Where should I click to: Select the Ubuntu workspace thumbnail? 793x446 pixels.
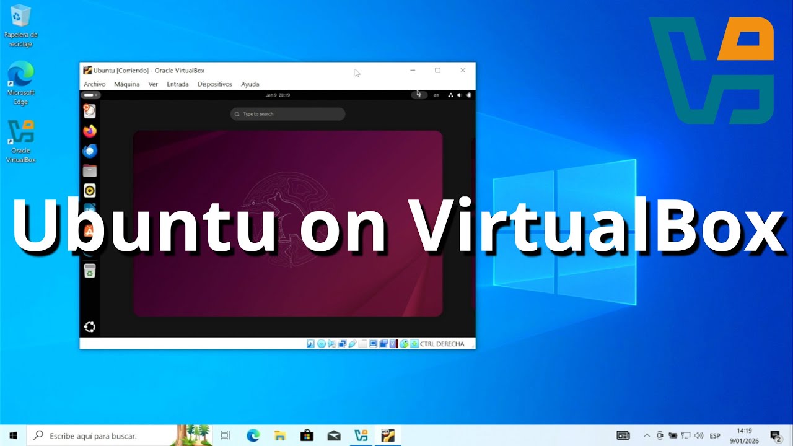(x=288, y=224)
